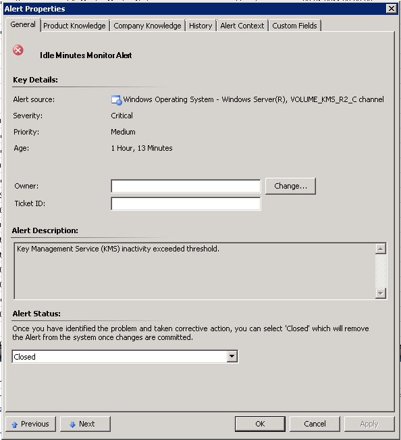401x440 pixels.
Task: Confirm with the OK button
Action: (260, 424)
